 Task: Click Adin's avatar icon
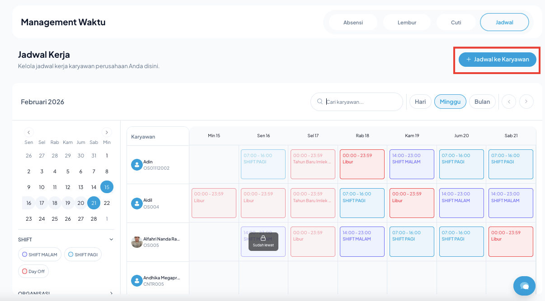coord(136,165)
